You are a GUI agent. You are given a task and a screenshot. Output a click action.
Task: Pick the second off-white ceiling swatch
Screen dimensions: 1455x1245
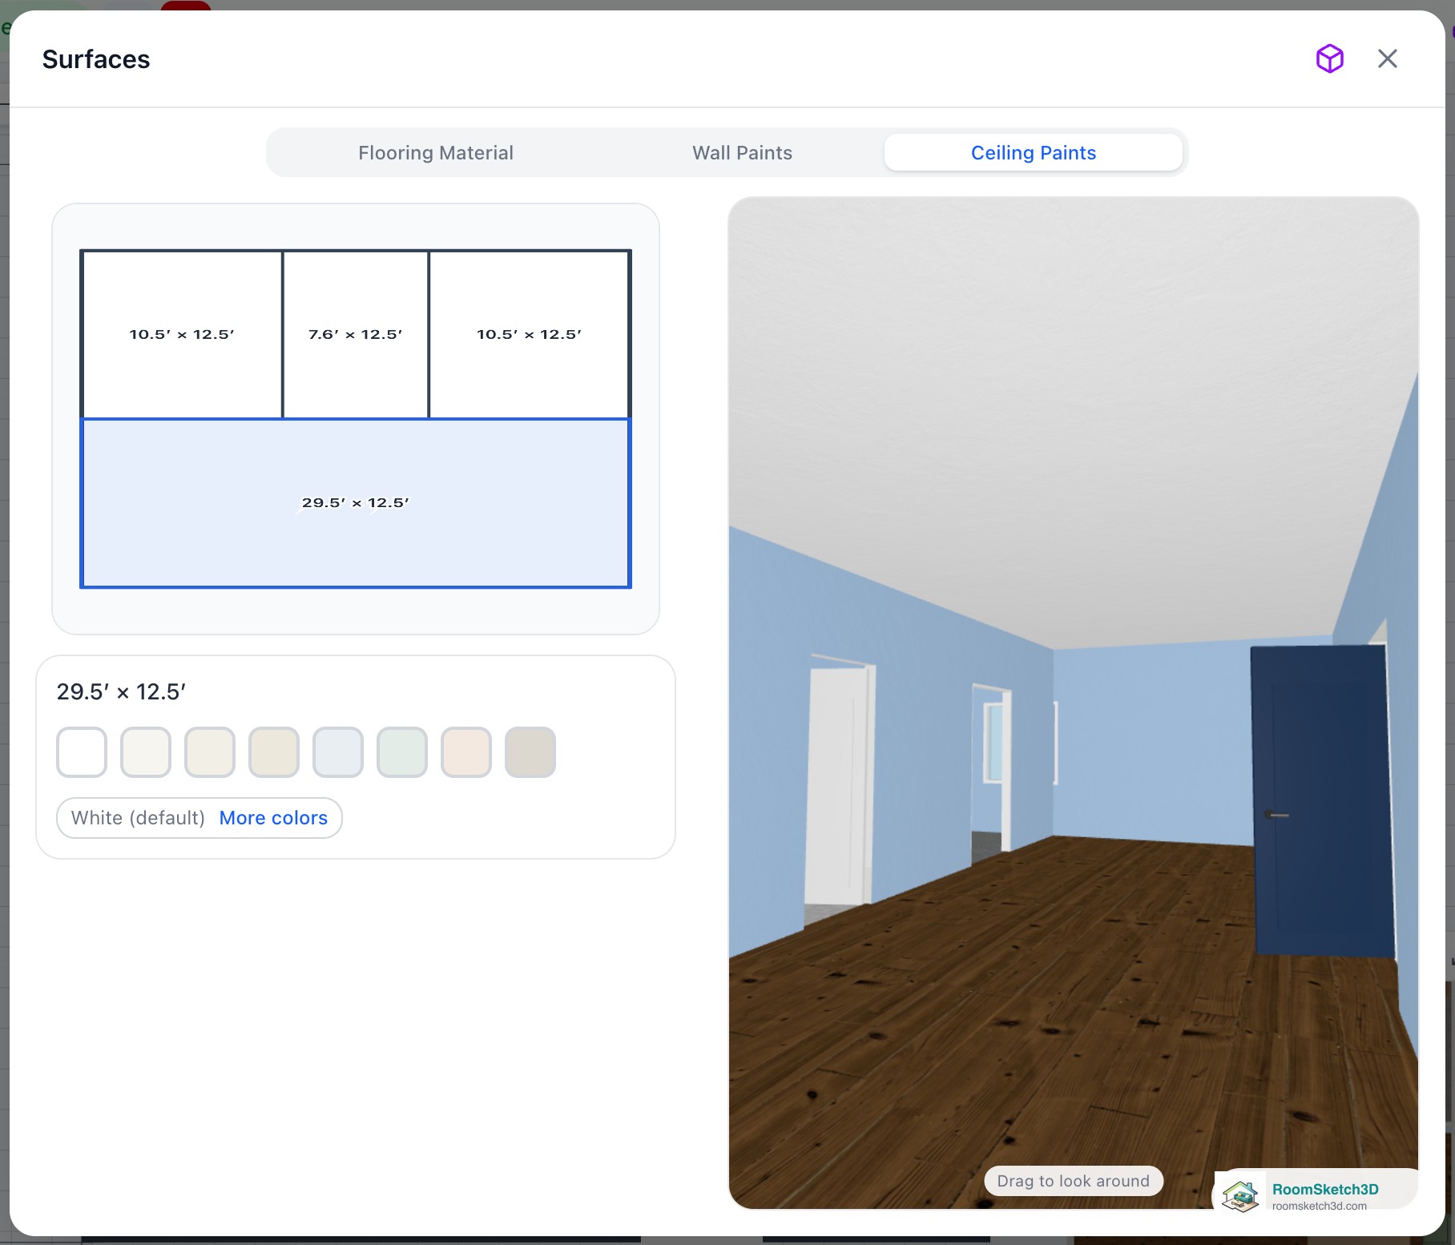pyautogui.click(x=146, y=752)
